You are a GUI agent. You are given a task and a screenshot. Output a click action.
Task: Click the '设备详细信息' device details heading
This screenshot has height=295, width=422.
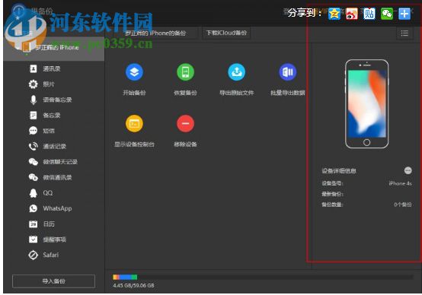pyautogui.click(x=339, y=171)
